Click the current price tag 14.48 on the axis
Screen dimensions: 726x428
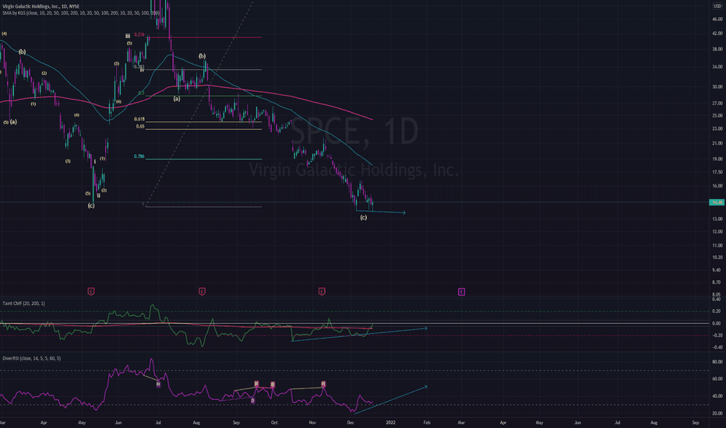click(x=717, y=202)
